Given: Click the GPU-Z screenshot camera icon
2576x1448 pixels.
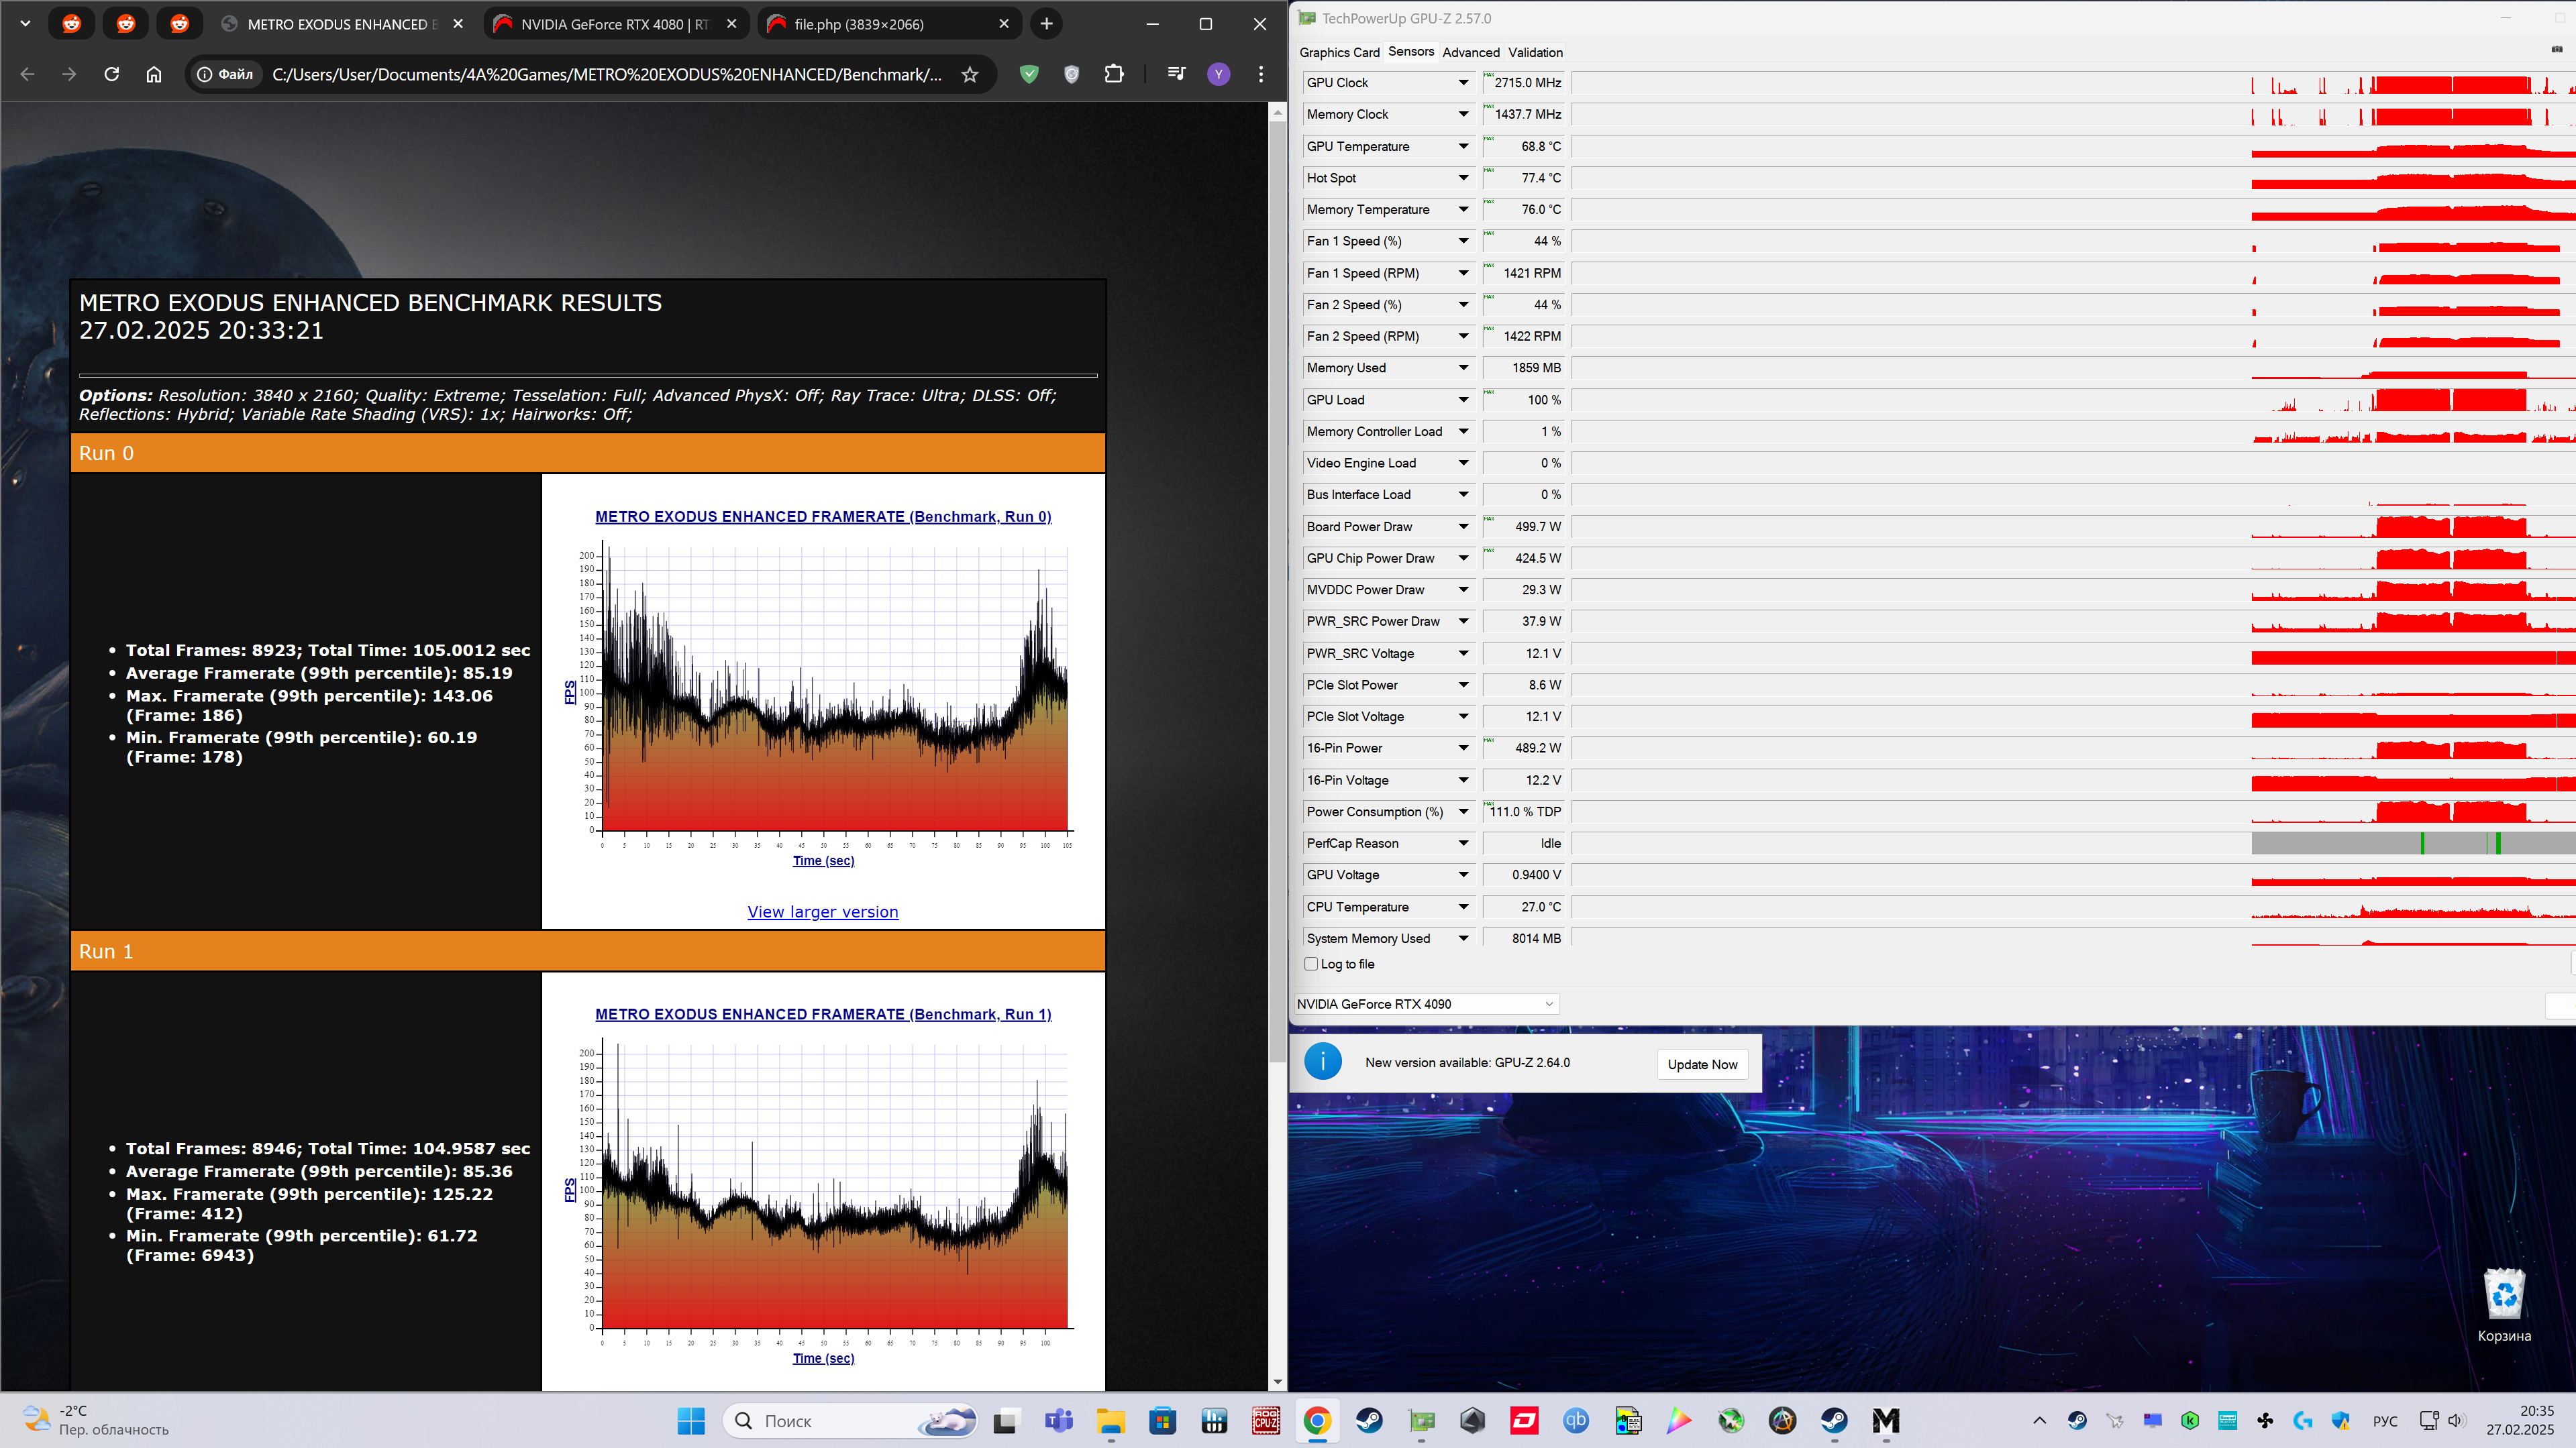Looking at the screenshot, I should tap(2556, 49).
